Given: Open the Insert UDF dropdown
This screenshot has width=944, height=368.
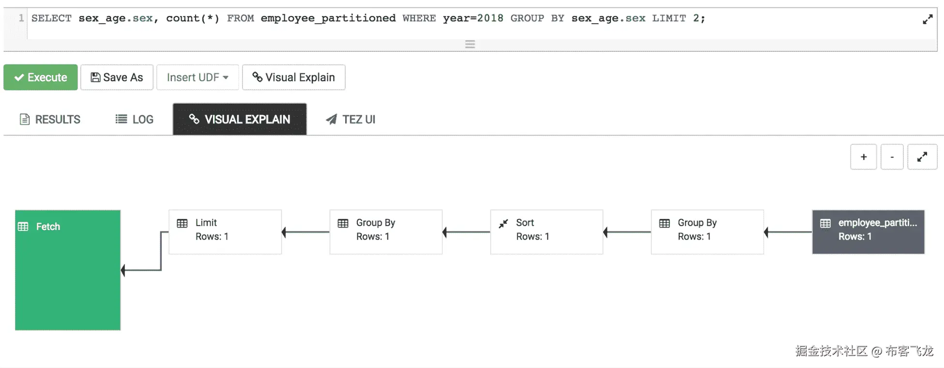Looking at the screenshot, I should (x=198, y=77).
